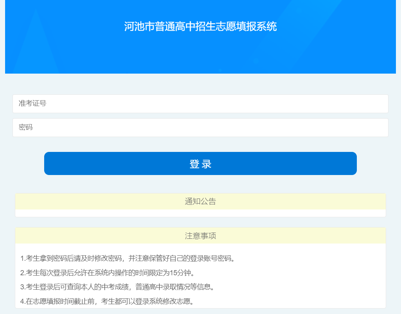Click note 3 about querying exam scores
Viewport: 401px width, 314px height.
click(117, 287)
